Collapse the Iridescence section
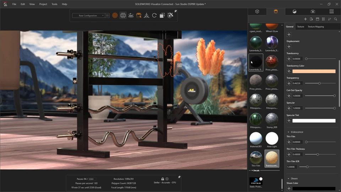The width and height of the screenshot is (341, 192). point(288,132)
